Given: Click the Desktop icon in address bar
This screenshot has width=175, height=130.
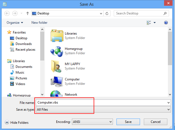Looking at the screenshot, I should pos(34,13).
